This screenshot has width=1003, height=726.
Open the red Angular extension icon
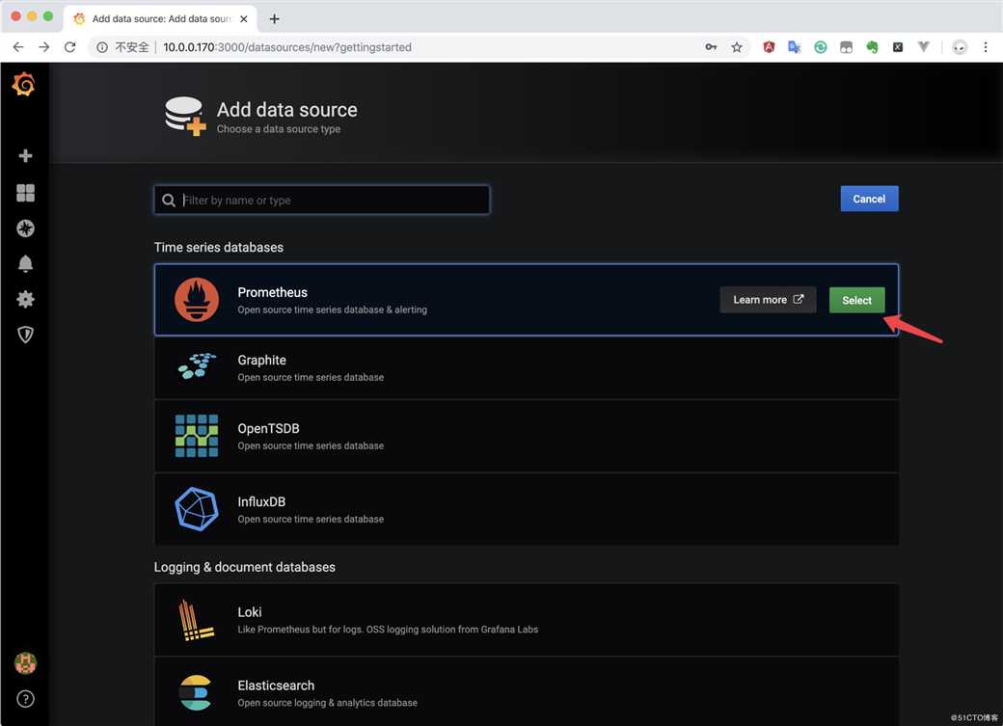769,46
